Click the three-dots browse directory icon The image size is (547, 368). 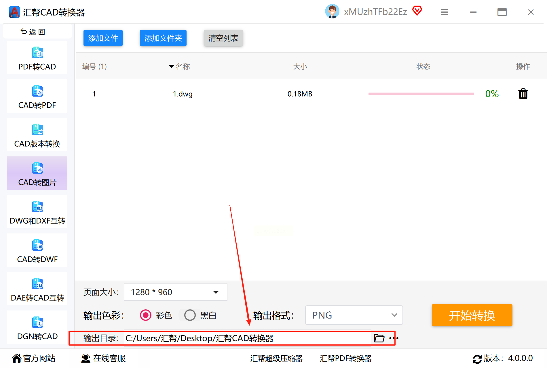(394, 338)
